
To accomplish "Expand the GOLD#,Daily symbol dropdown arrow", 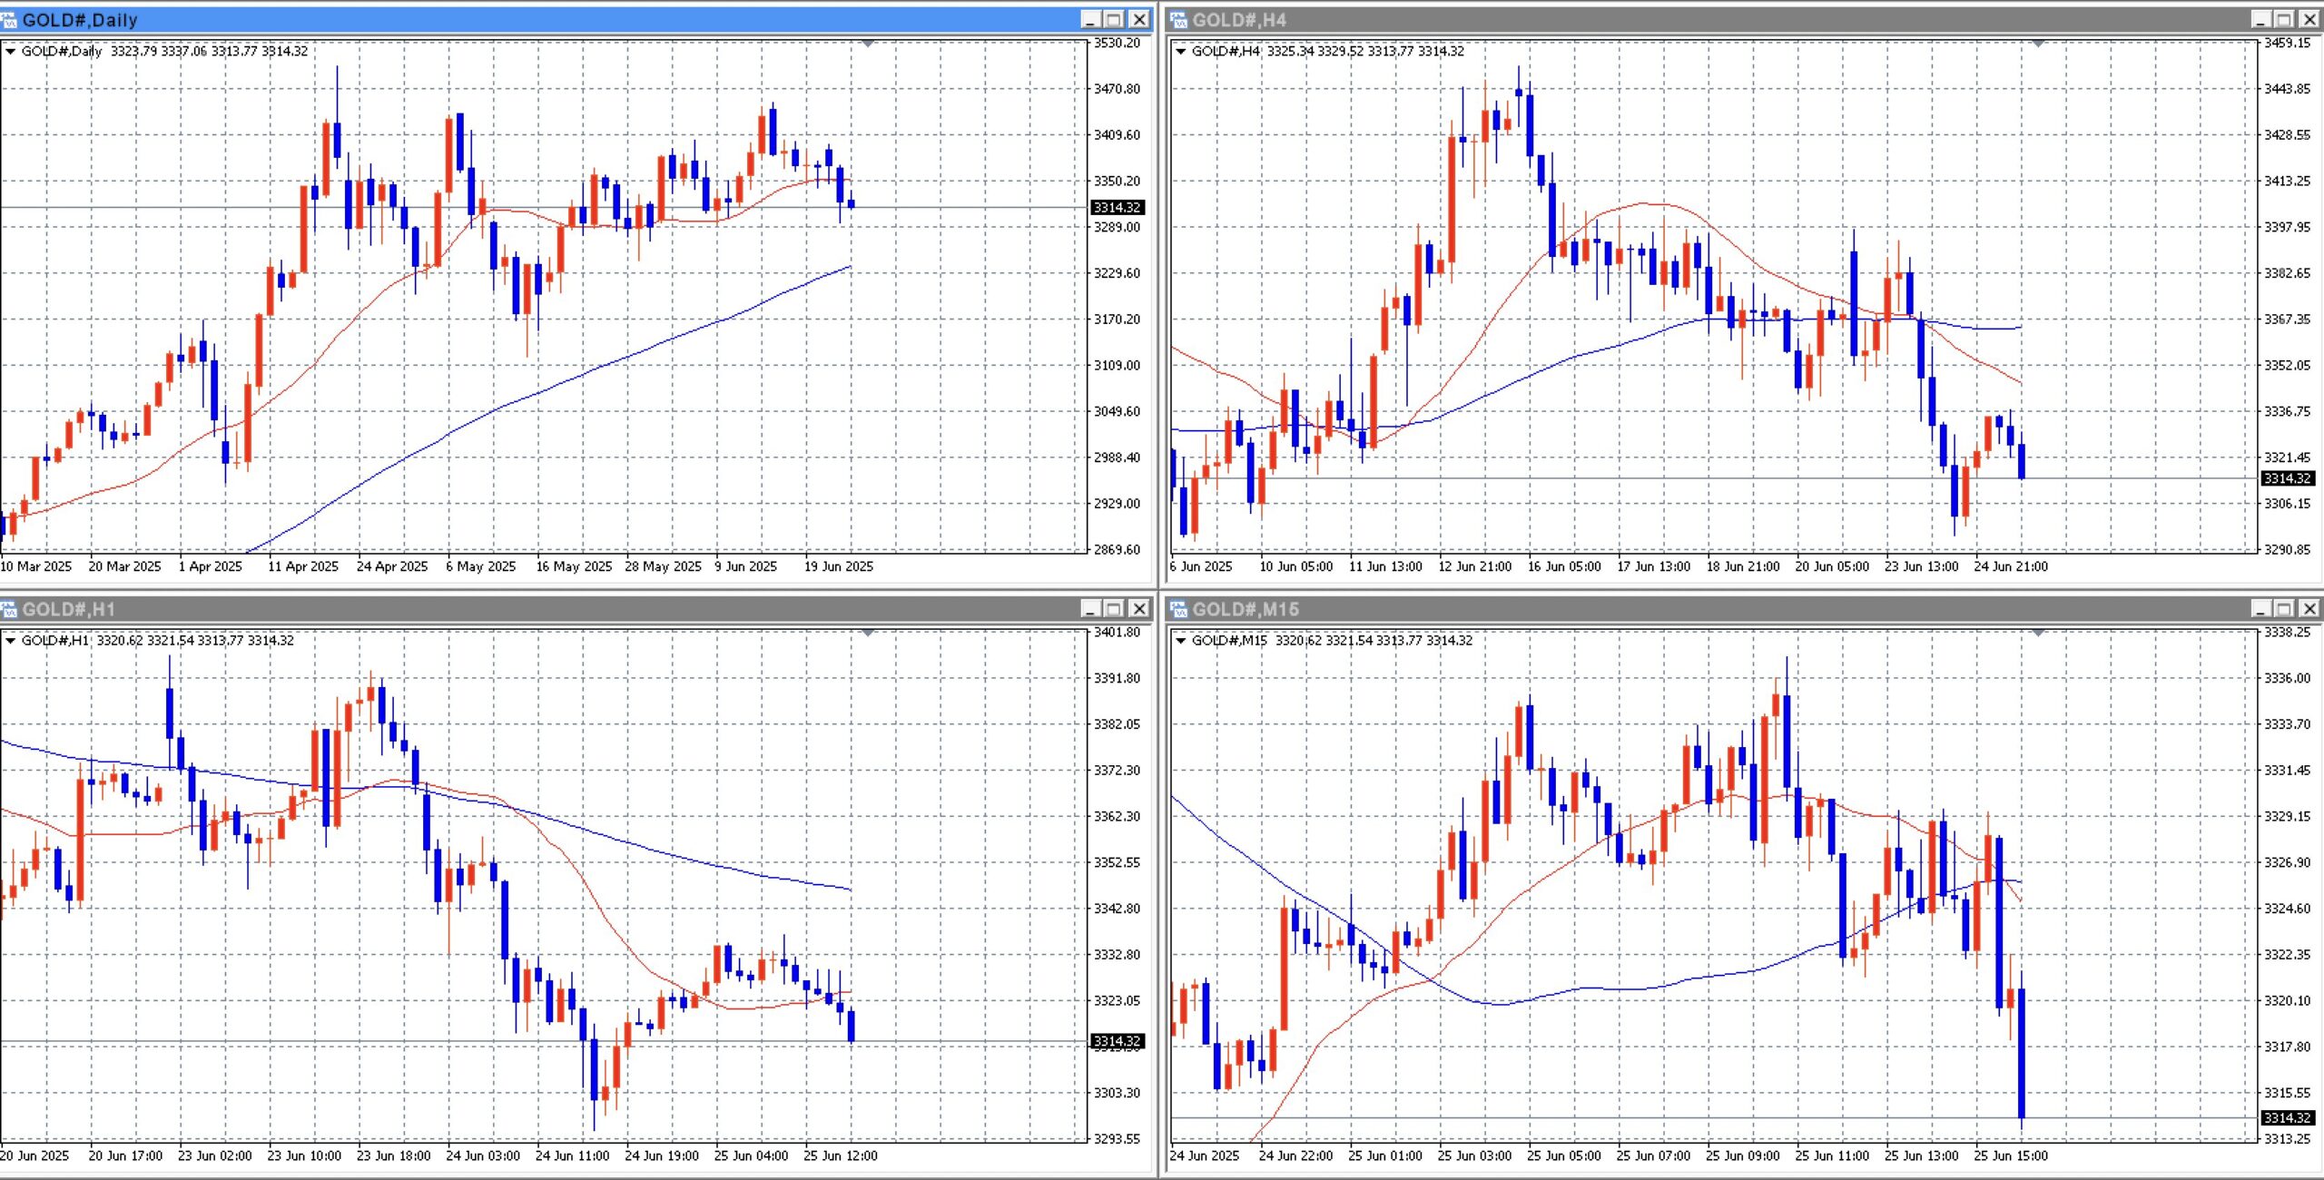I will 10,52.
